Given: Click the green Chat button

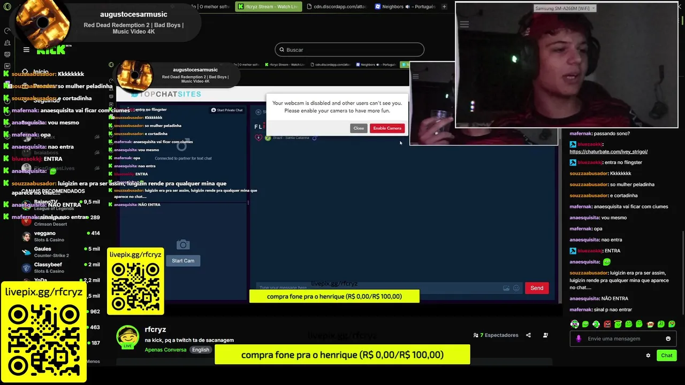Looking at the screenshot, I should [667, 356].
